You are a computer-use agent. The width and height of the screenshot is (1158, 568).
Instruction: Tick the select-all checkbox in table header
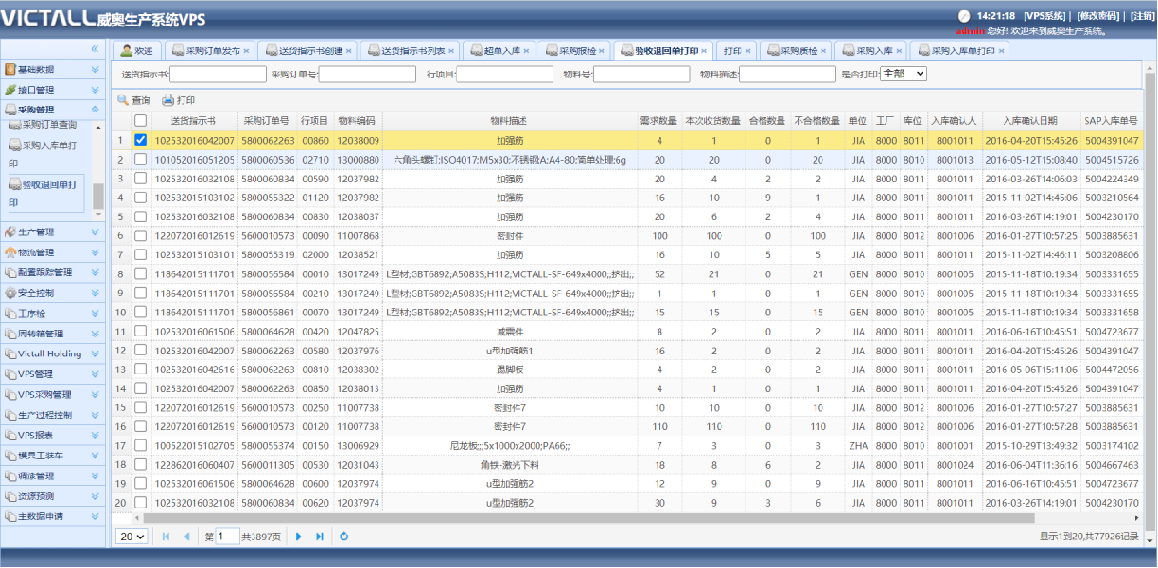point(140,121)
